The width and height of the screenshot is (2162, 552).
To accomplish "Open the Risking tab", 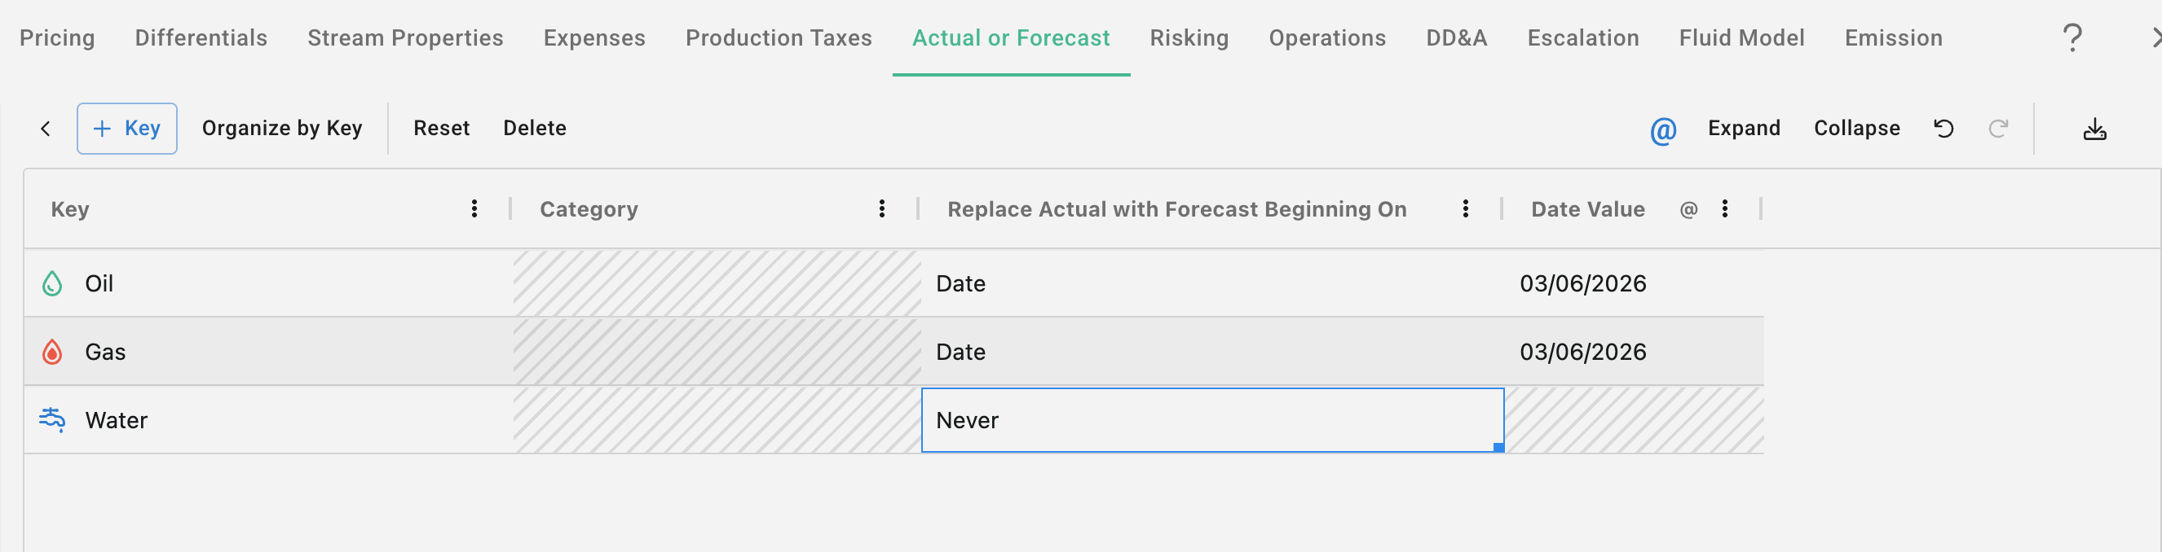I will coord(1189,37).
